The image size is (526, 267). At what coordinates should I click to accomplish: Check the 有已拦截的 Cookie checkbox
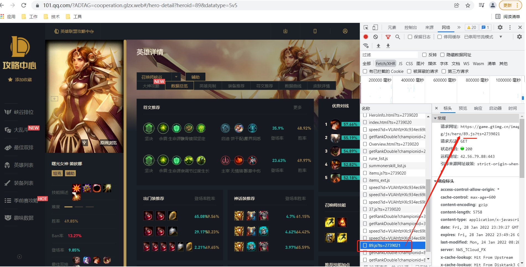[365, 71]
